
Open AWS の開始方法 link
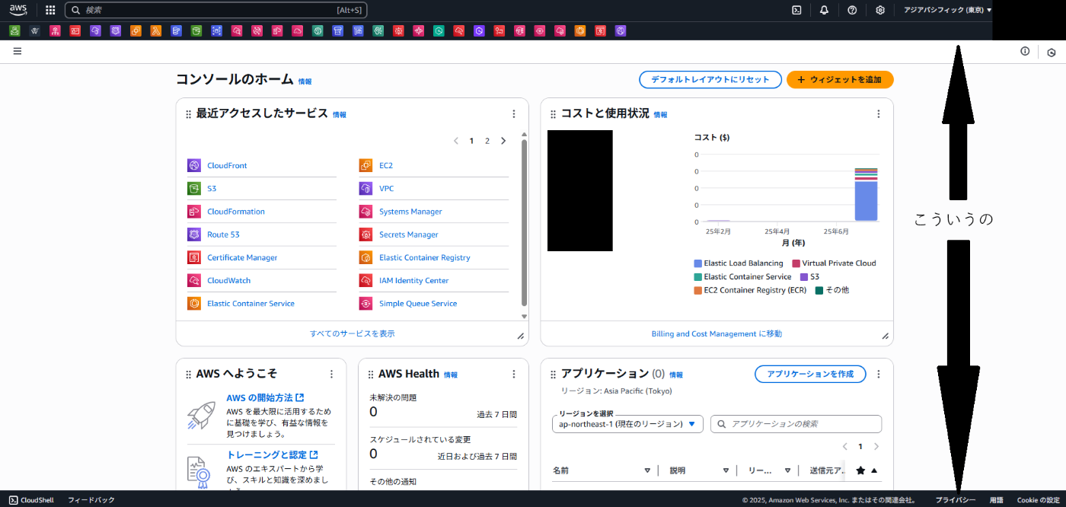pyautogui.click(x=265, y=397)
